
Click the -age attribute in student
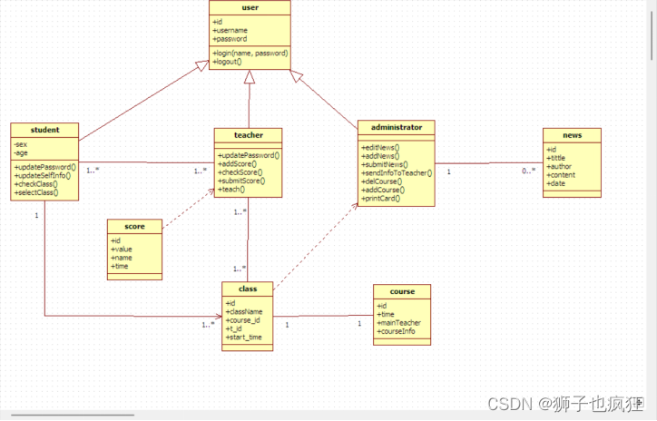(x=21, y=152)
